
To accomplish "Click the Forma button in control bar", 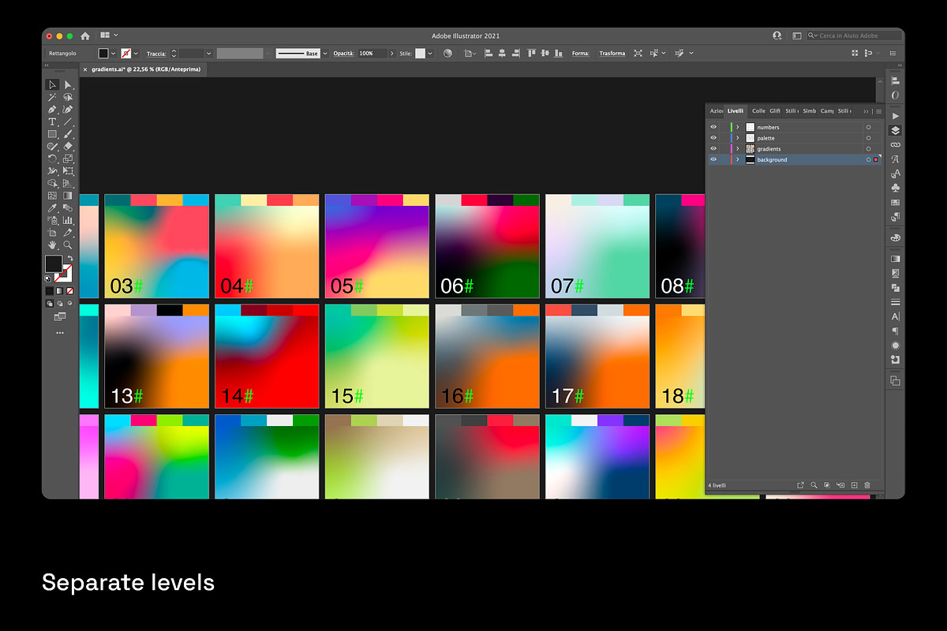I will (x=581, y=53).
